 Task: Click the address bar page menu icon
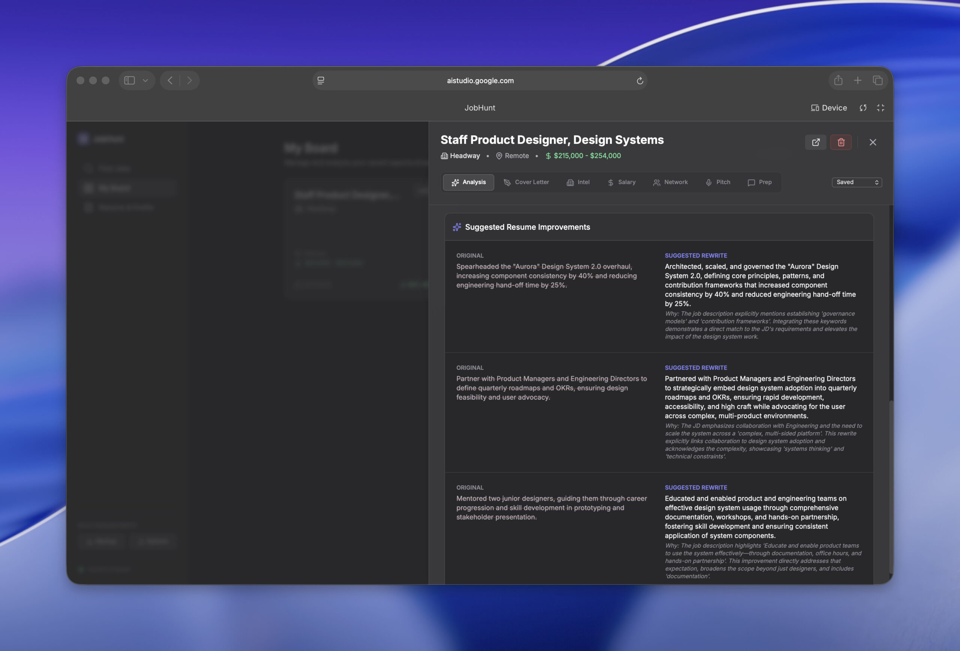[x=321, y=81]
